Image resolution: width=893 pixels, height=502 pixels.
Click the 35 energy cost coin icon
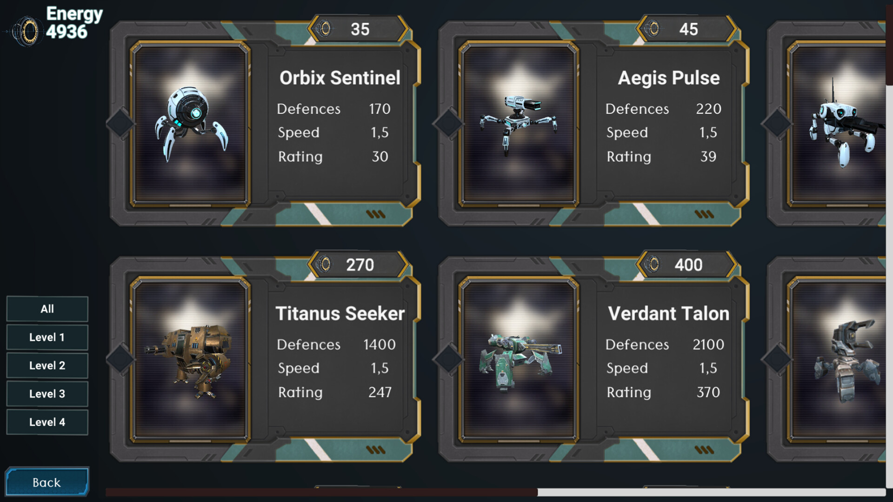point(325,29)
